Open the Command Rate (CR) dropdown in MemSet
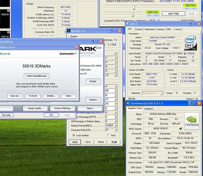Screen dimensions: 203x176 (x=116, y=130)
